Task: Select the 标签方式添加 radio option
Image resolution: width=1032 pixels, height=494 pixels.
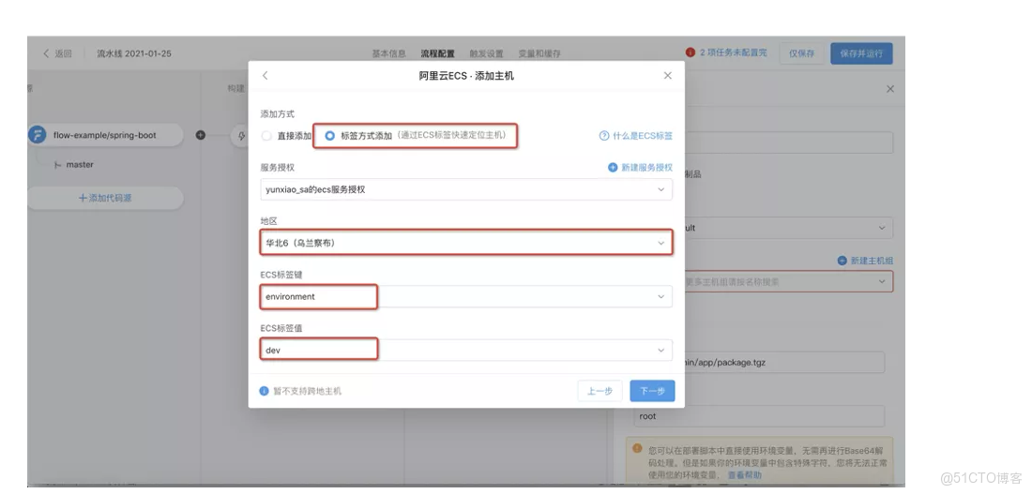Action: 329,136
